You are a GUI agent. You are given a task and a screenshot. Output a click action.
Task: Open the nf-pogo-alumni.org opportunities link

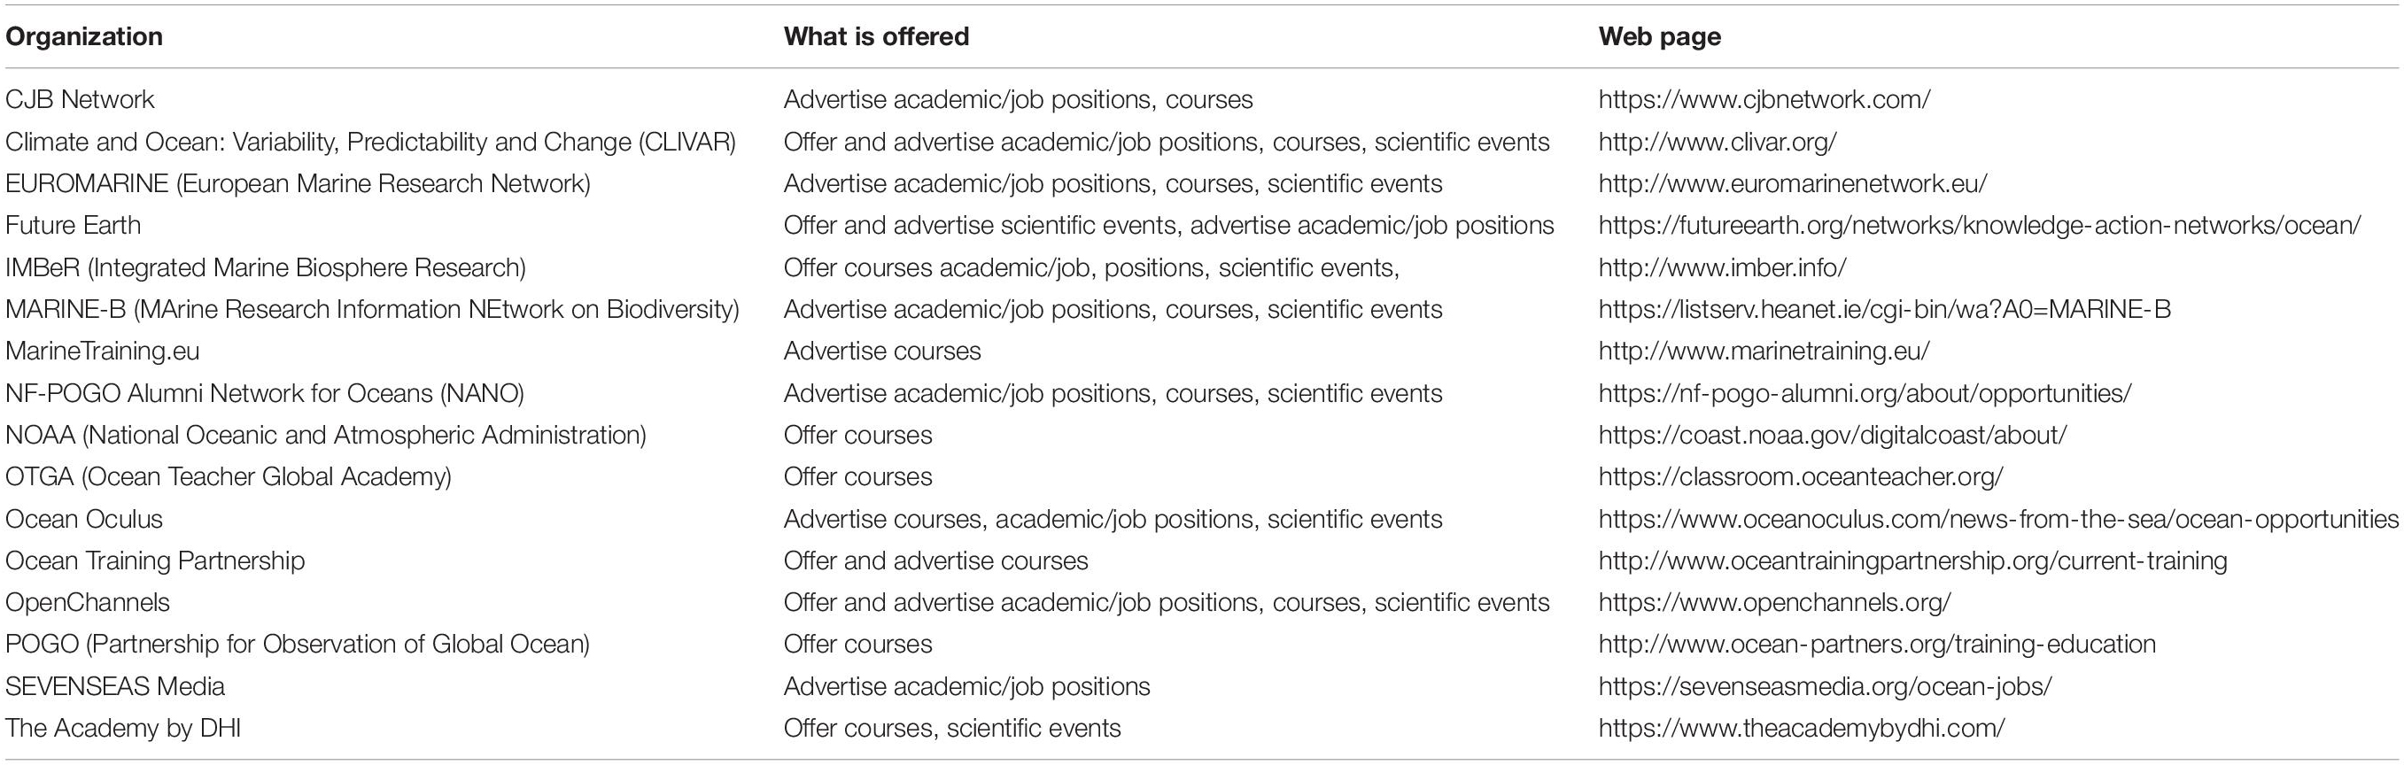pos(1865,394)
